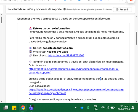Image resolution: width=138 pixels, height=112 pixels.
Task: Click the left pane scrollbar up arrow
Action: (x=1, y=15)
